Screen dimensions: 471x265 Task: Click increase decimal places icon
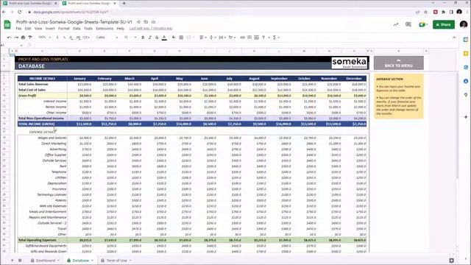tap(78, 38)
